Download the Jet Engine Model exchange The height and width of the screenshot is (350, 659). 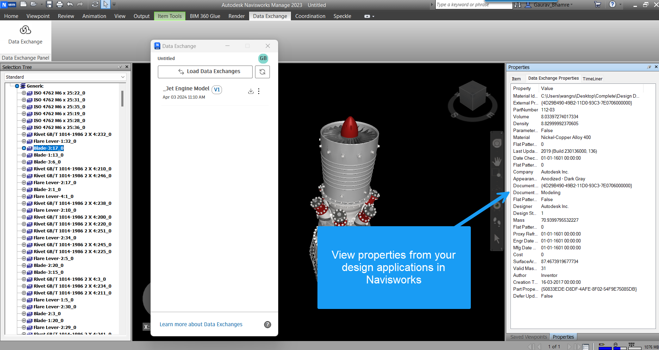[x=251, y=91]
